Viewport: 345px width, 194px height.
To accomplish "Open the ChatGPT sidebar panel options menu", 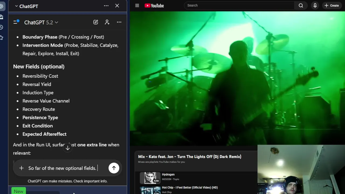I will 106,6.
